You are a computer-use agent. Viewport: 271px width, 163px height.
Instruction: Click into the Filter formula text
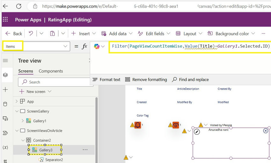[191, 46]
